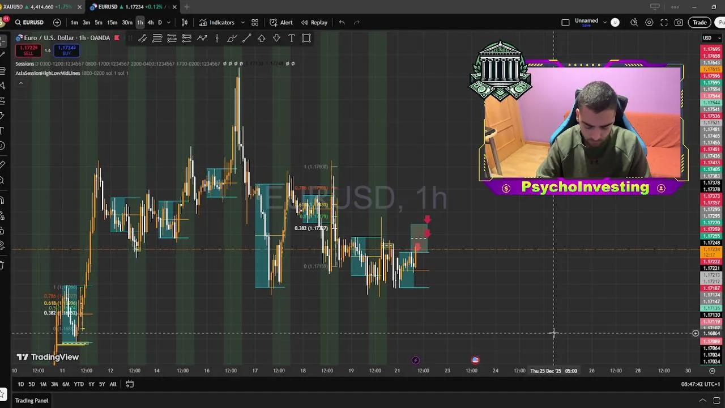Create an Alert
Screen dimensions: 725x408
(281, 23)
